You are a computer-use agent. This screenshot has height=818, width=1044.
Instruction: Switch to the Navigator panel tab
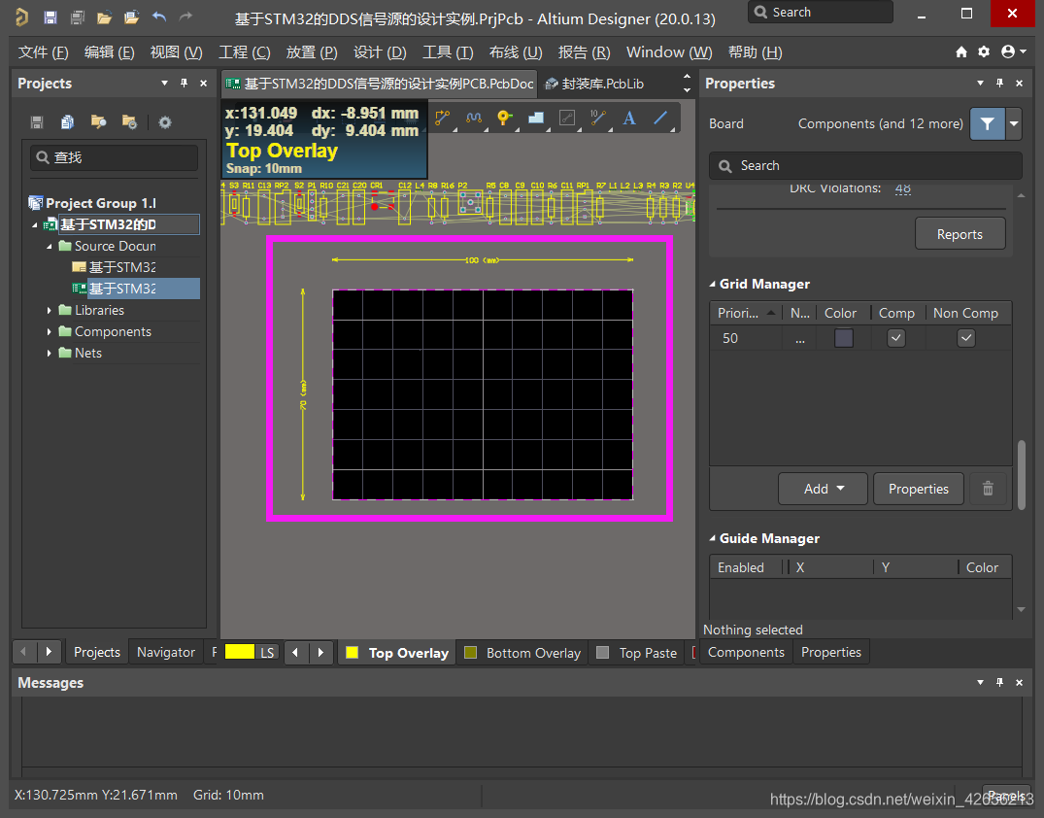[166, 652]
